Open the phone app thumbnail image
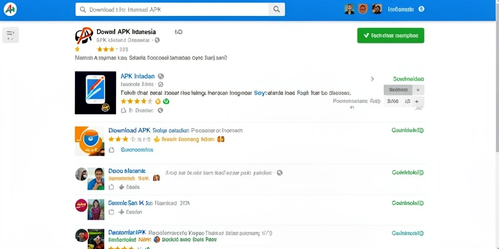The width and height of the screenshot is (499, 249). (96, 93)
